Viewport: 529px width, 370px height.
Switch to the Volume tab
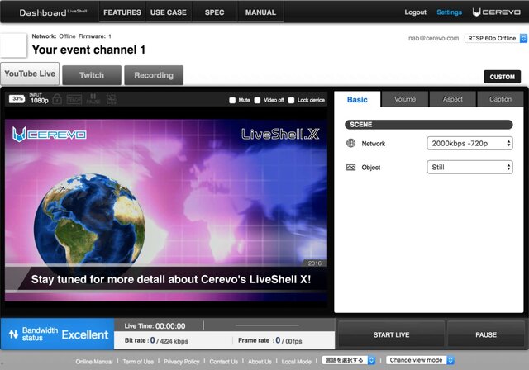pos(405,99)
